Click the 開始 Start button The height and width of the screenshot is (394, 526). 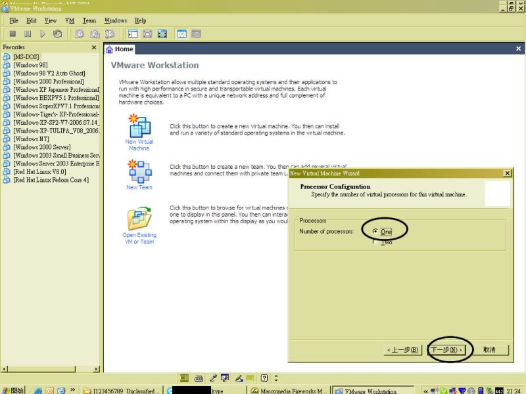pyautogui.click(x=13, y=390)
